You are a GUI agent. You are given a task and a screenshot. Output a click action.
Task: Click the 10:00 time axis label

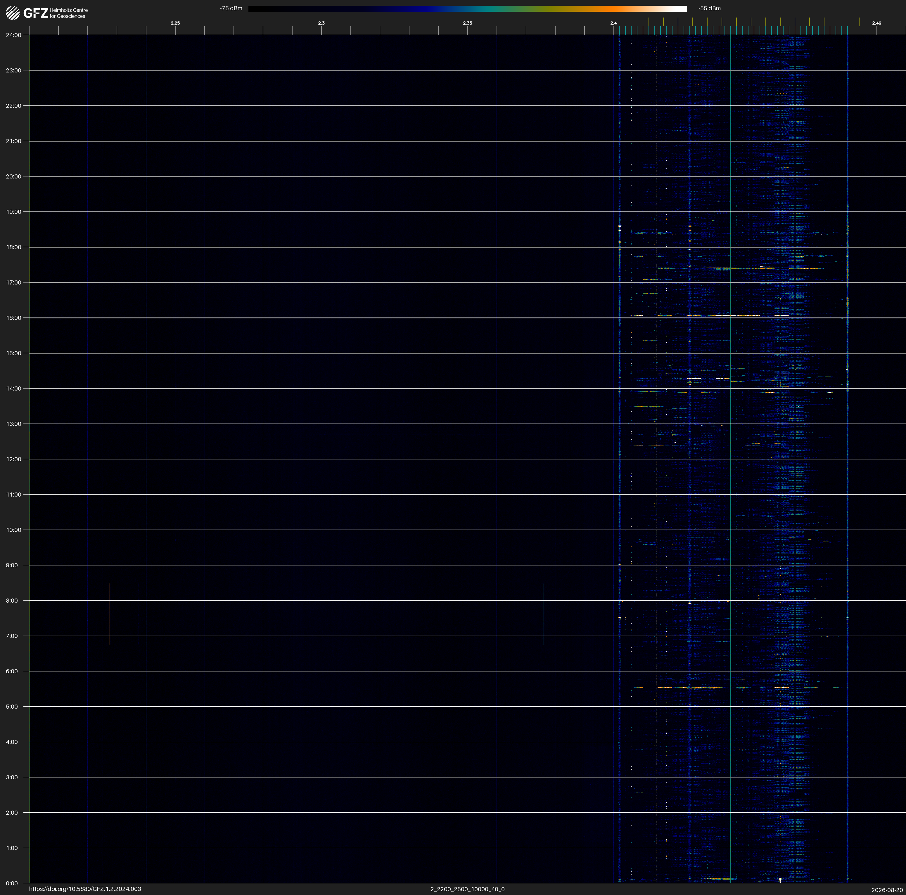[14, 530]
